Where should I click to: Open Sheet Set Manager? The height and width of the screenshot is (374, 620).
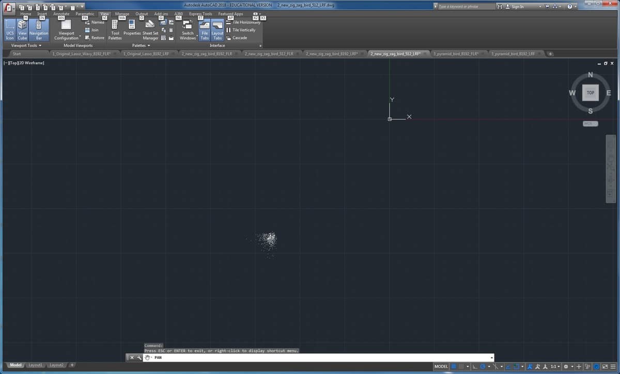point(150,30)
